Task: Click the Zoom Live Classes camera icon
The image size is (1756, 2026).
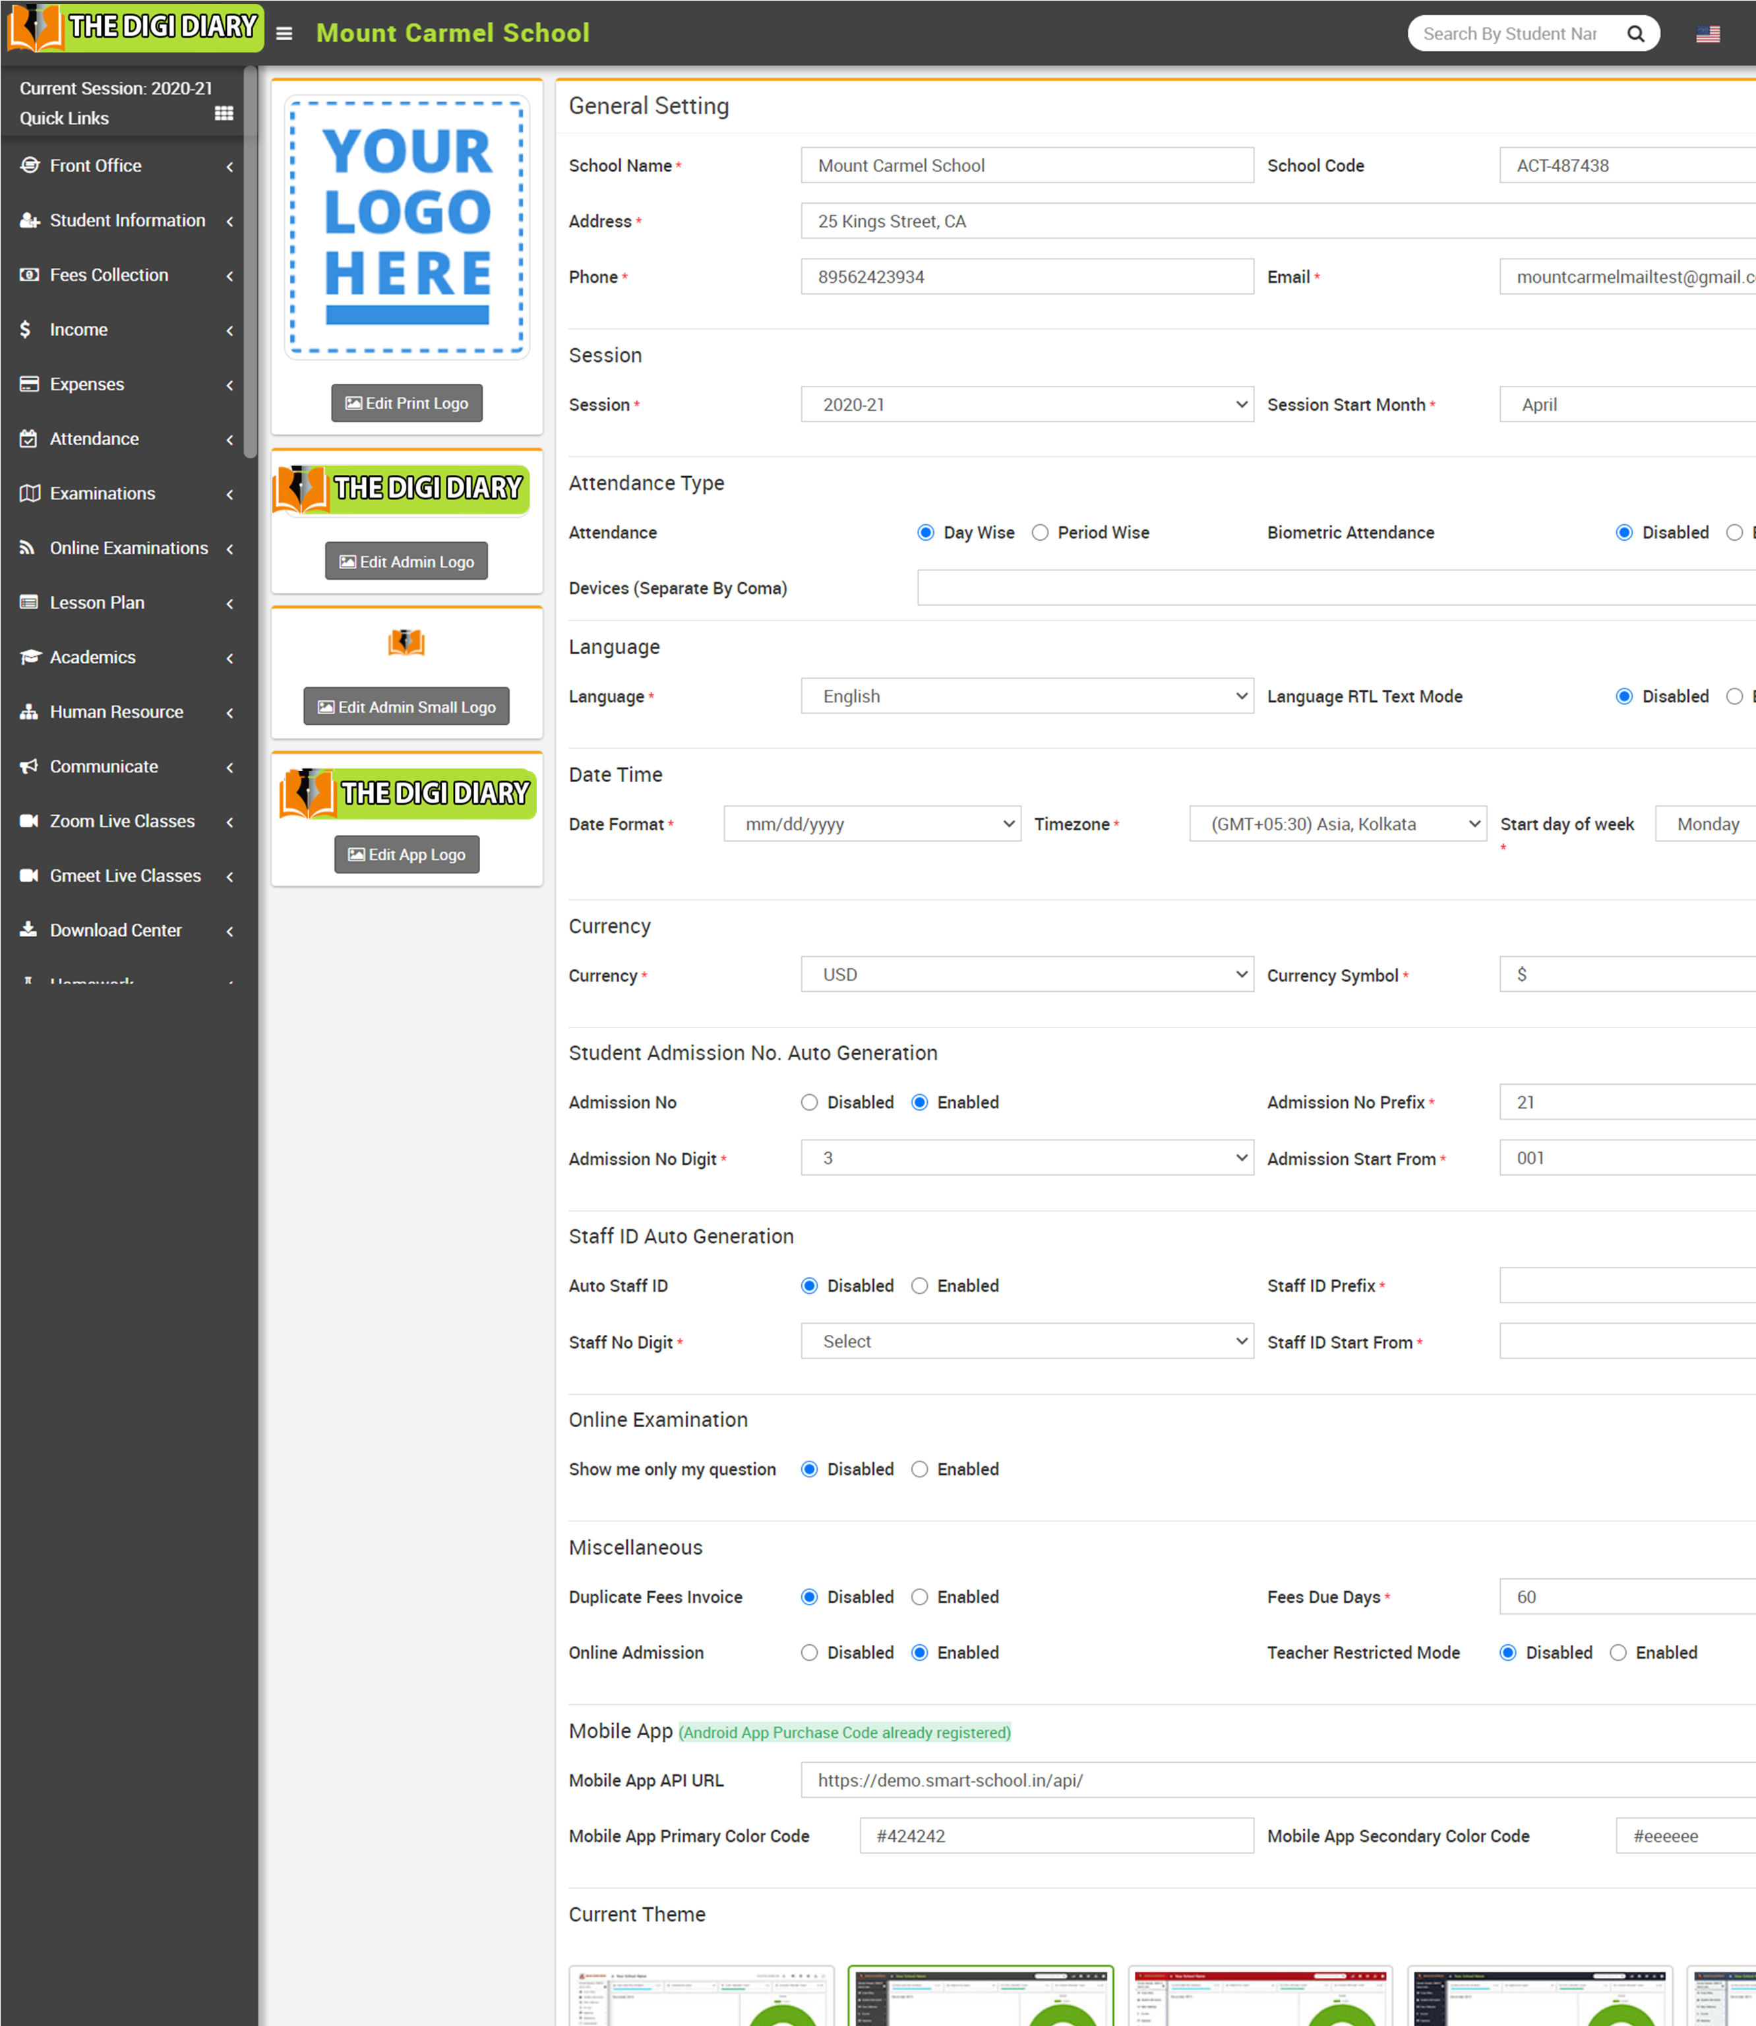Action: pos(30,821)
